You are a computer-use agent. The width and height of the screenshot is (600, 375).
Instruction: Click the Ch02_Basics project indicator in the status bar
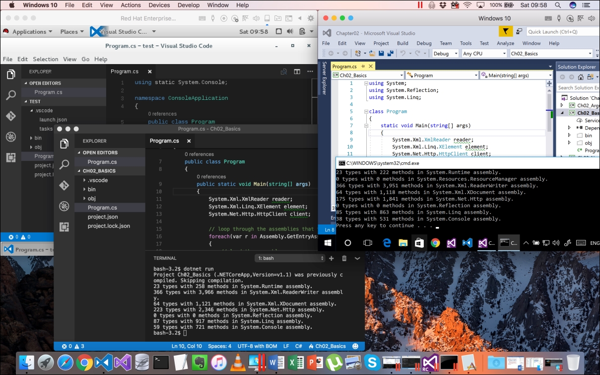327,346
